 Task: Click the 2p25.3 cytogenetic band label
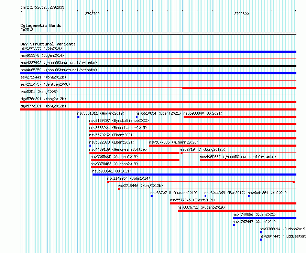tap(27, 30)
